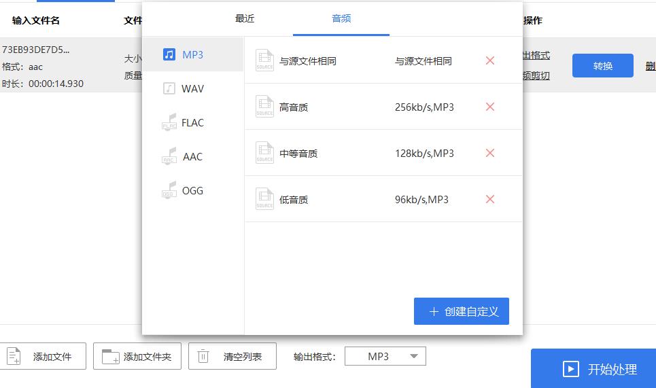Click plus icon on 创建自定义 button
656x388 pixels.
coord(434,311)
